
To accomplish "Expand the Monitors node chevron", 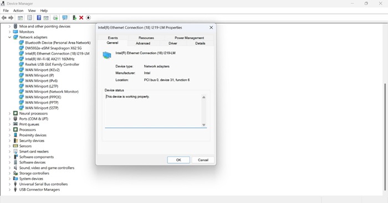I will pos(9,32).
